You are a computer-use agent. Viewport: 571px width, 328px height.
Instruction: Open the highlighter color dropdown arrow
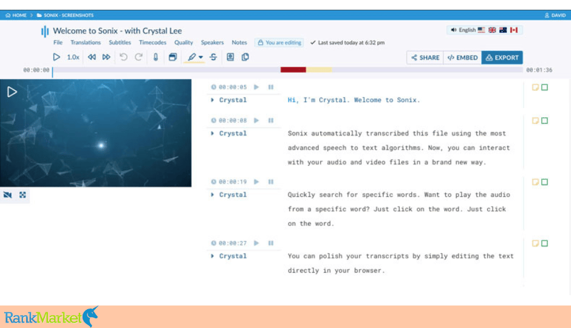coord(200,57)
